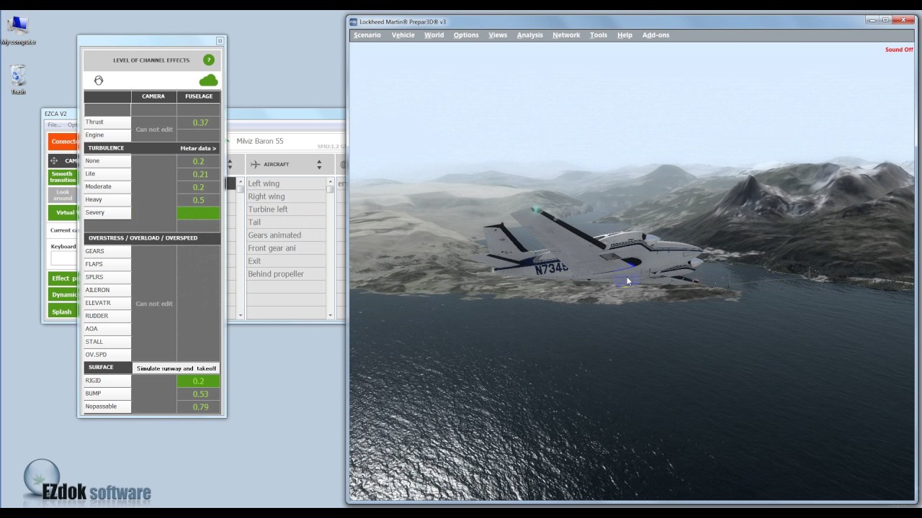Select the Lite turbulence level

[107, 174]
